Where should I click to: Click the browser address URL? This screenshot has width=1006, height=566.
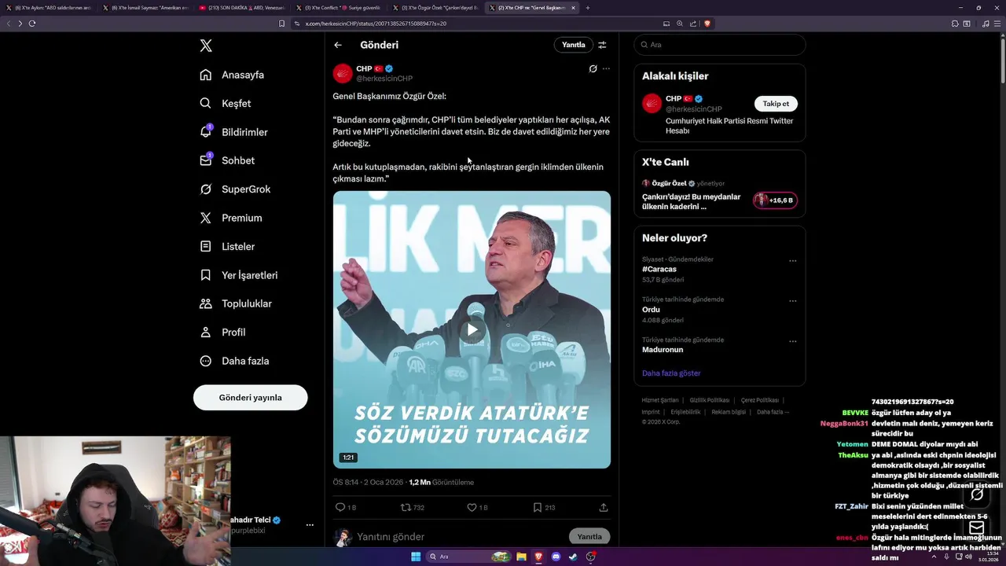point(376,24)
